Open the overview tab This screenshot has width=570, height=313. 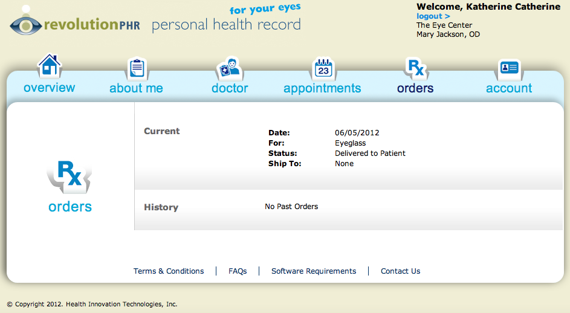coord(50,88)
